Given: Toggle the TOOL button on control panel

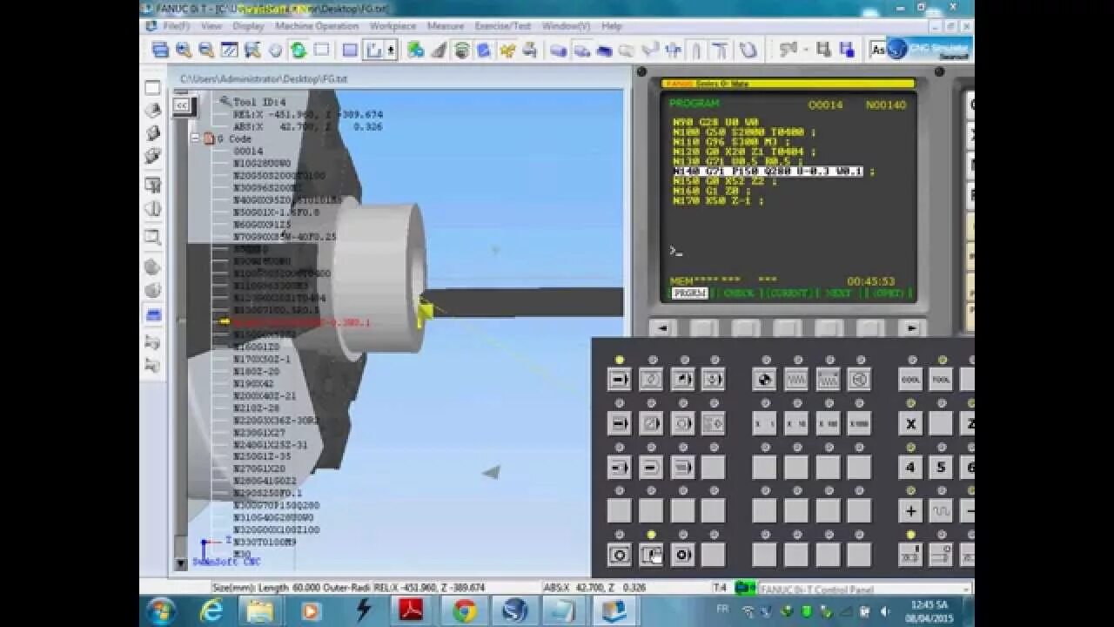Looking at the screenshot, I should click(941, 380).
